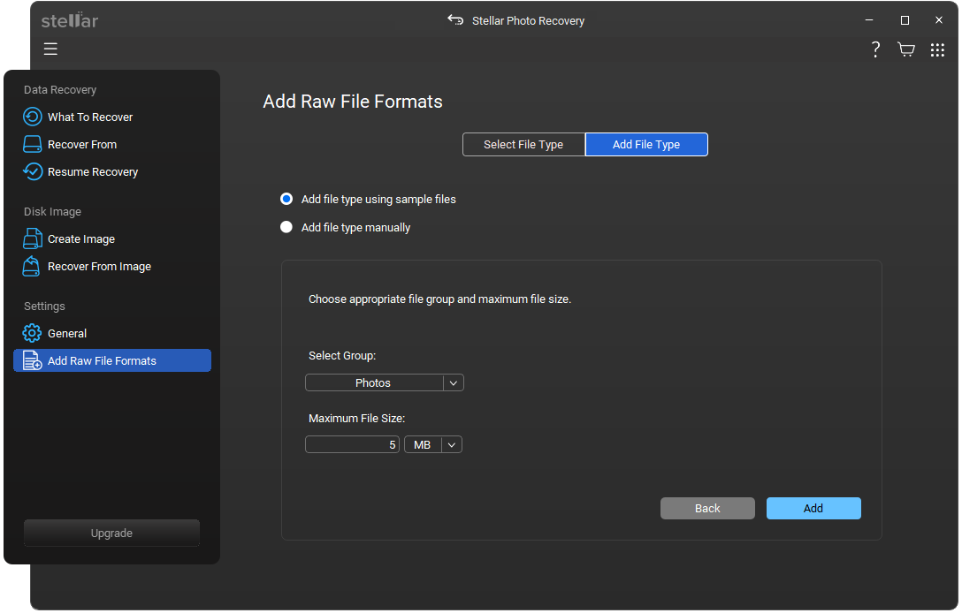This screenshot has height=613, width=962.
Task: Click the Recover From Image icon
Action: 32,266
